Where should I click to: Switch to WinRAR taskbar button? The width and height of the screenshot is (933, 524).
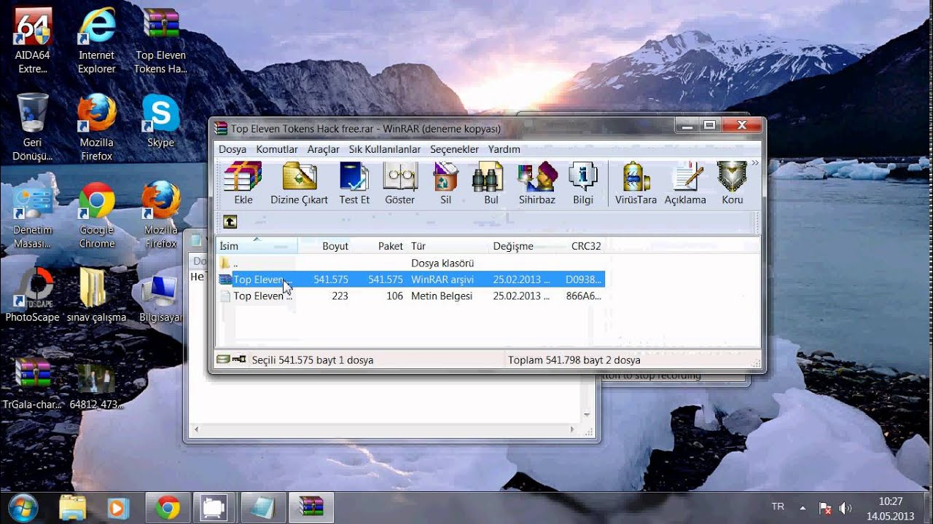(x=311, y=507)
